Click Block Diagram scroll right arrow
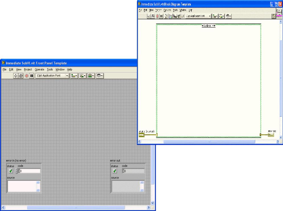 tap(278, 142)
